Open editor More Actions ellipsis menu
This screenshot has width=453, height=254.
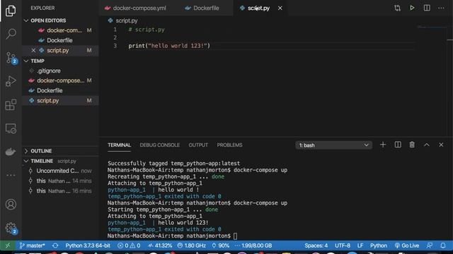coord(441,8)
